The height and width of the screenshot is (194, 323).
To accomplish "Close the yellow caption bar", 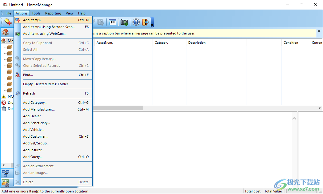I will tap(319, 31).
